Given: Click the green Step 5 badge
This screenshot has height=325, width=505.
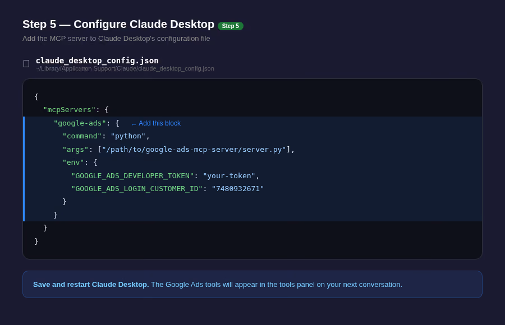Looking at the screenshot, I should click(230, 26).
